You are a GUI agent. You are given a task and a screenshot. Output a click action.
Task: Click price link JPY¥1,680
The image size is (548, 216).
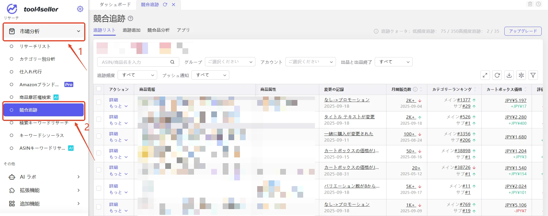pos(516,137)
